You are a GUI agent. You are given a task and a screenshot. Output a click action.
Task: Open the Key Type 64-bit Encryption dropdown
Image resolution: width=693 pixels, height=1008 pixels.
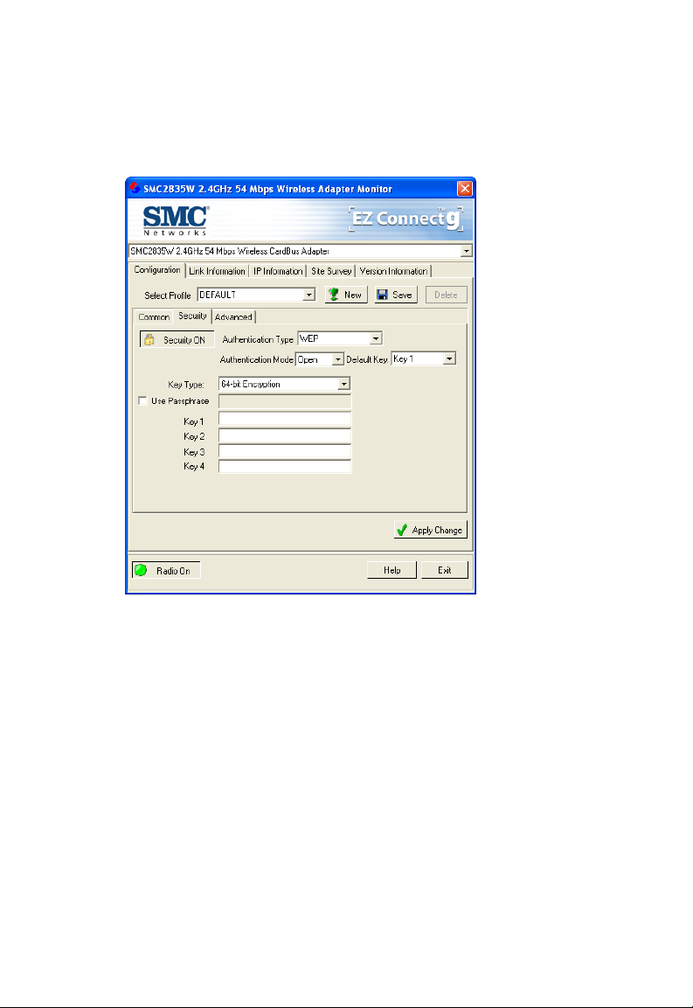coord(344,384)
